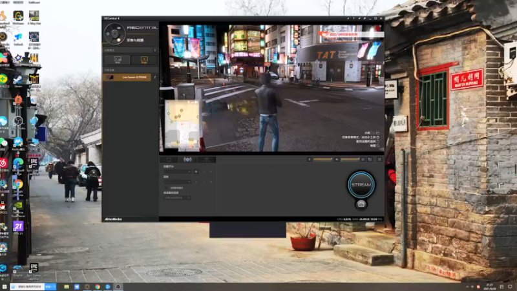Viewport: 517px width, 291px height.
Task: Open Chrome from taskbar
Action: (98, 286)
